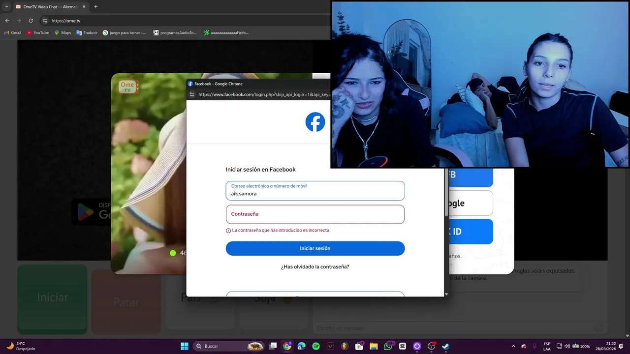The image size is (630, 354).
Task: Click the Facebook popup scrollbar thumb
Action: tap(446, 192)
